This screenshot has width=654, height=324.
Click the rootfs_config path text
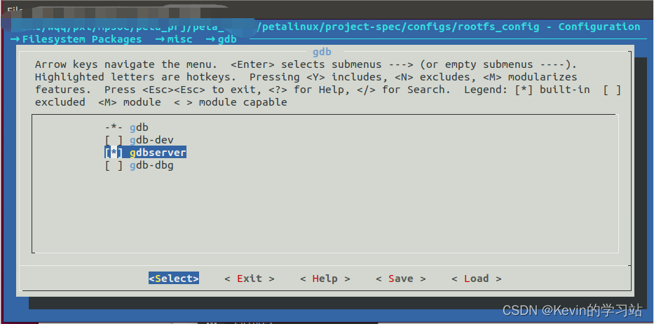point(498,27)
